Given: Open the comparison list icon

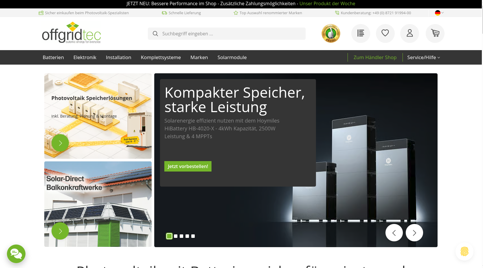Looking at the screenshot, I should tap(361, 34).
